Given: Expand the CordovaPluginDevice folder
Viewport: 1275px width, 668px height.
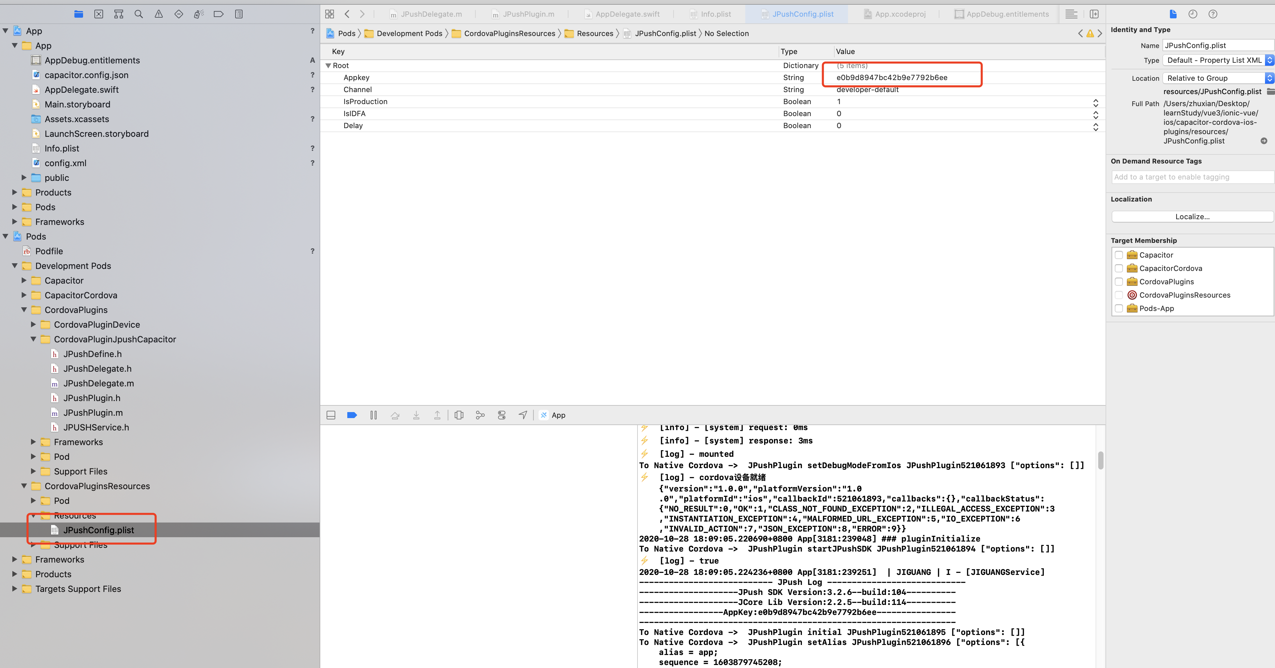Looking at the screenshot, I should (33, 324).
